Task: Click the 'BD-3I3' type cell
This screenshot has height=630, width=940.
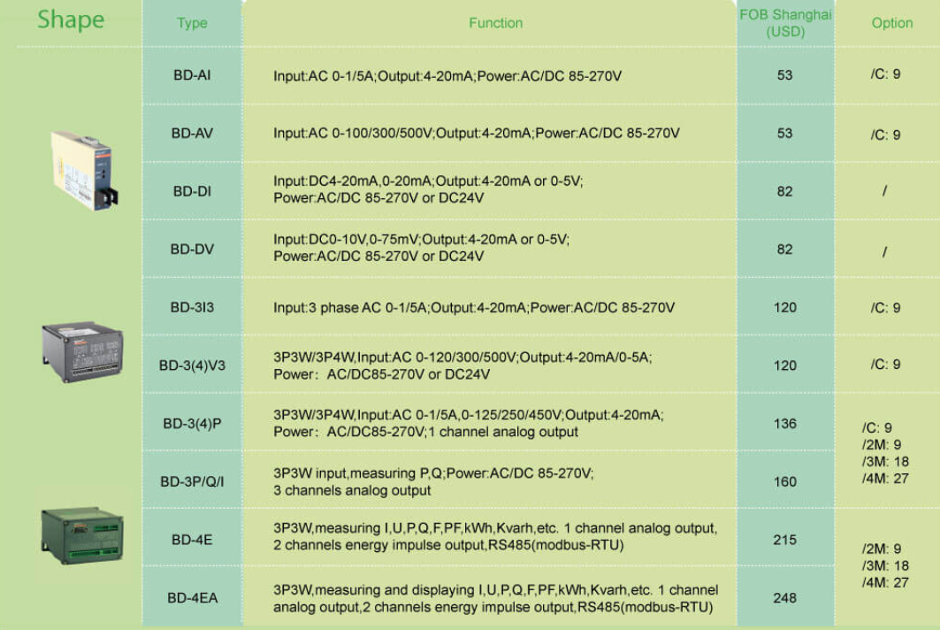Action: click(x=192, y=307)
